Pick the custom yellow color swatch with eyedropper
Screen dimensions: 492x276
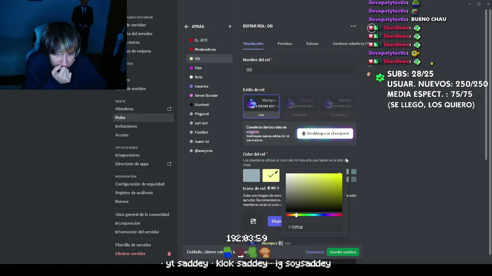pos(271,175)
